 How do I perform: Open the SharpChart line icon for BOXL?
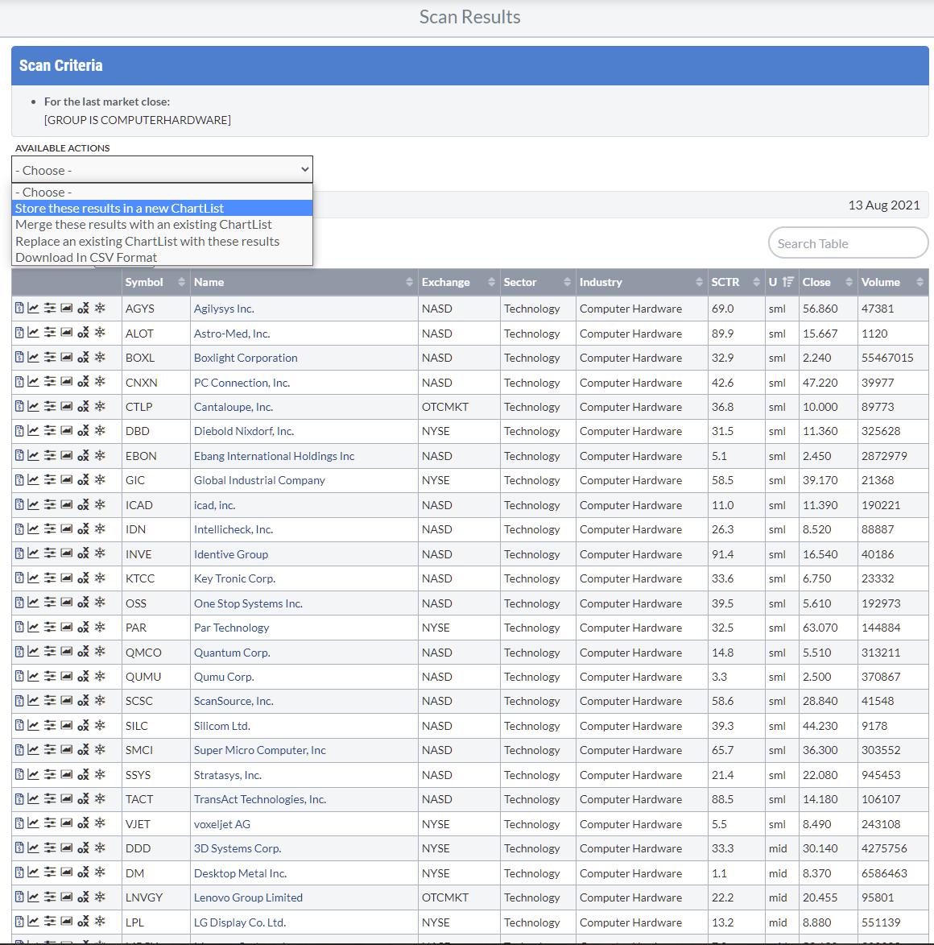34,357
